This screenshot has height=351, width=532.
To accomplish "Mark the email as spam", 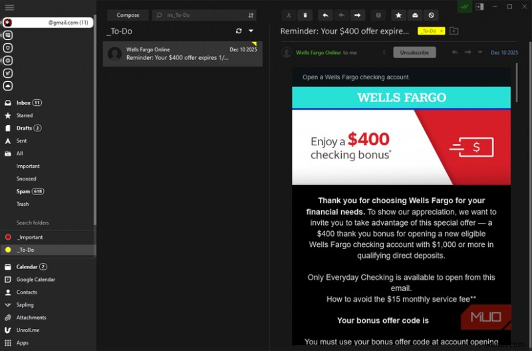I will 431,15.
